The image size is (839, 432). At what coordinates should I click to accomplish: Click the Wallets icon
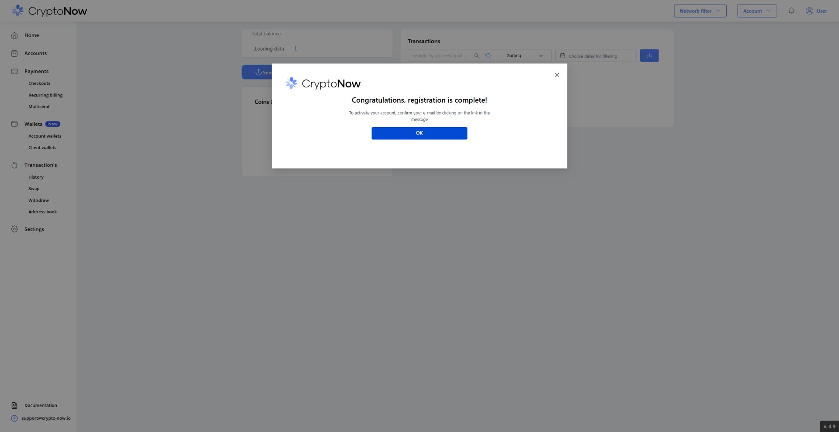(14, 124)
